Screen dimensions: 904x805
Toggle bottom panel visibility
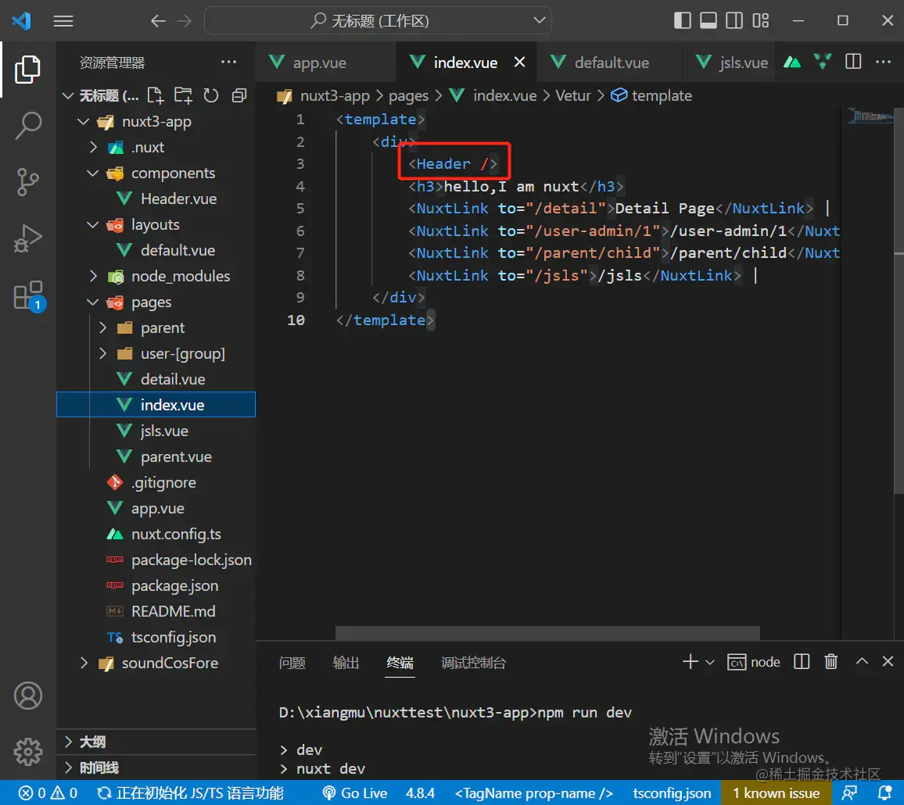pyautogui.click(x=708, y=21)
